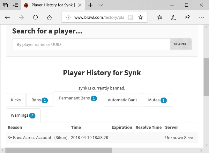This screenshot has height=153, width=209.
Task: Open a new browser tab
Action: point(91,5)
